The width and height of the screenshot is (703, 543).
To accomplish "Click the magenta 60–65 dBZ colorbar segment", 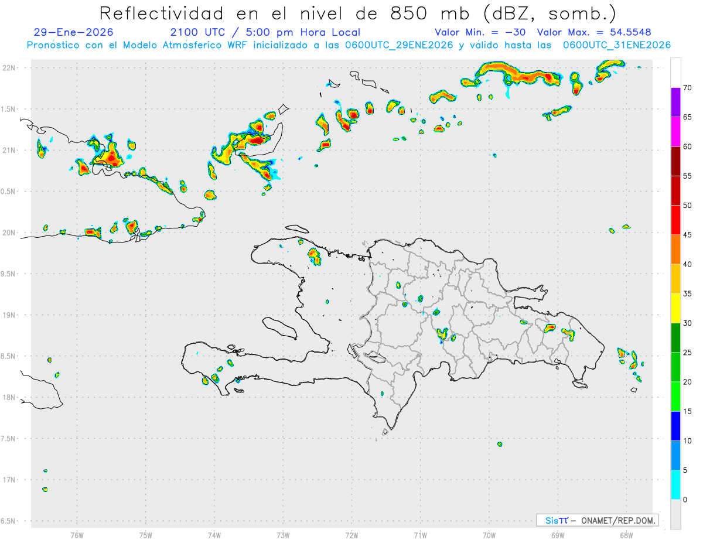I will (x=675, y=132).
